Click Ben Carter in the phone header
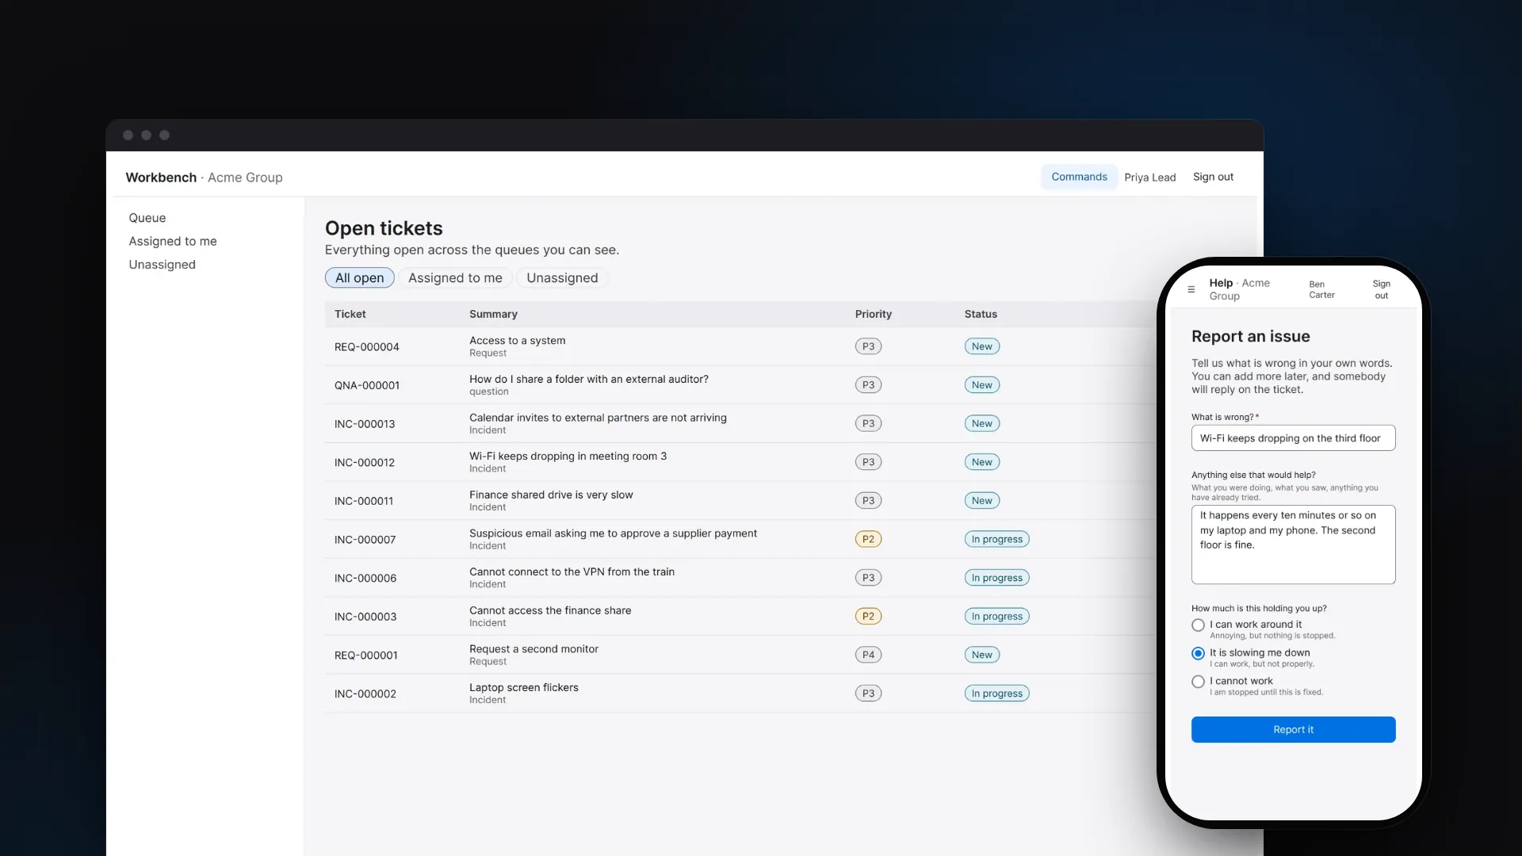The image size is (1522, 856). coord(1321,289)
